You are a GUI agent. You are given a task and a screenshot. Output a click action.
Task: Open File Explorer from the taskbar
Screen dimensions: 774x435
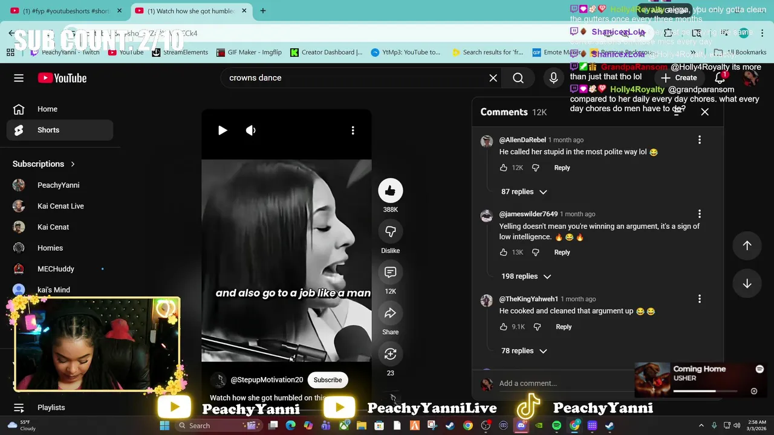(x=362, y=425)
